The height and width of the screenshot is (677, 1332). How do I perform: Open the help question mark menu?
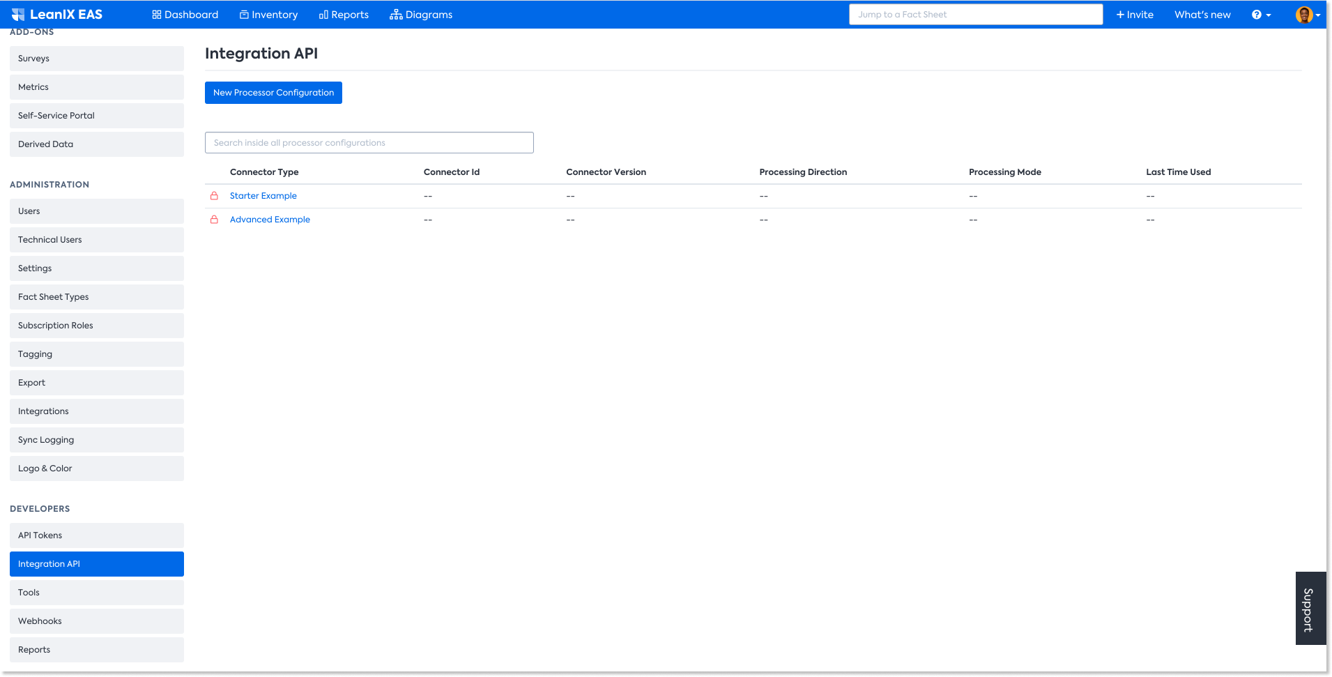[1261, 15]
